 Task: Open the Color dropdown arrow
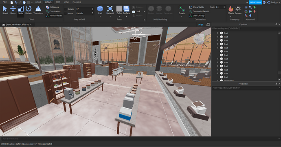coord(119,16)
